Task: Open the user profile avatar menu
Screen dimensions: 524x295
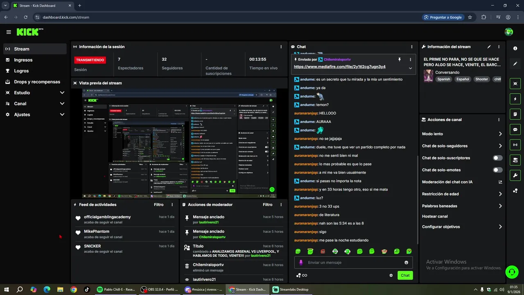Action: [509, 32]
